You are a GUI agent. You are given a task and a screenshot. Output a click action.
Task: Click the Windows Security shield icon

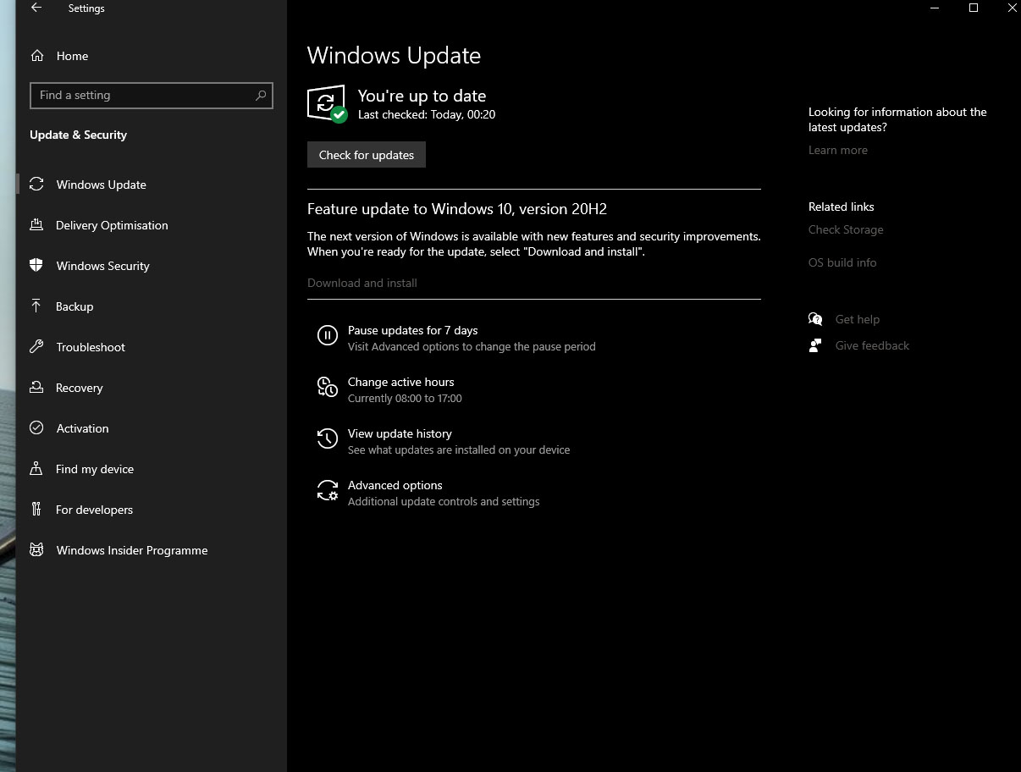pos(36,266)
